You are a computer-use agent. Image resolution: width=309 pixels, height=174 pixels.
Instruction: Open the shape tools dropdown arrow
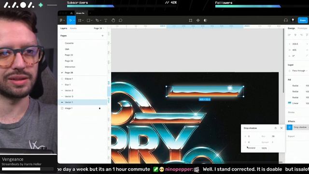pyautogui.click(x=92, y=20)
